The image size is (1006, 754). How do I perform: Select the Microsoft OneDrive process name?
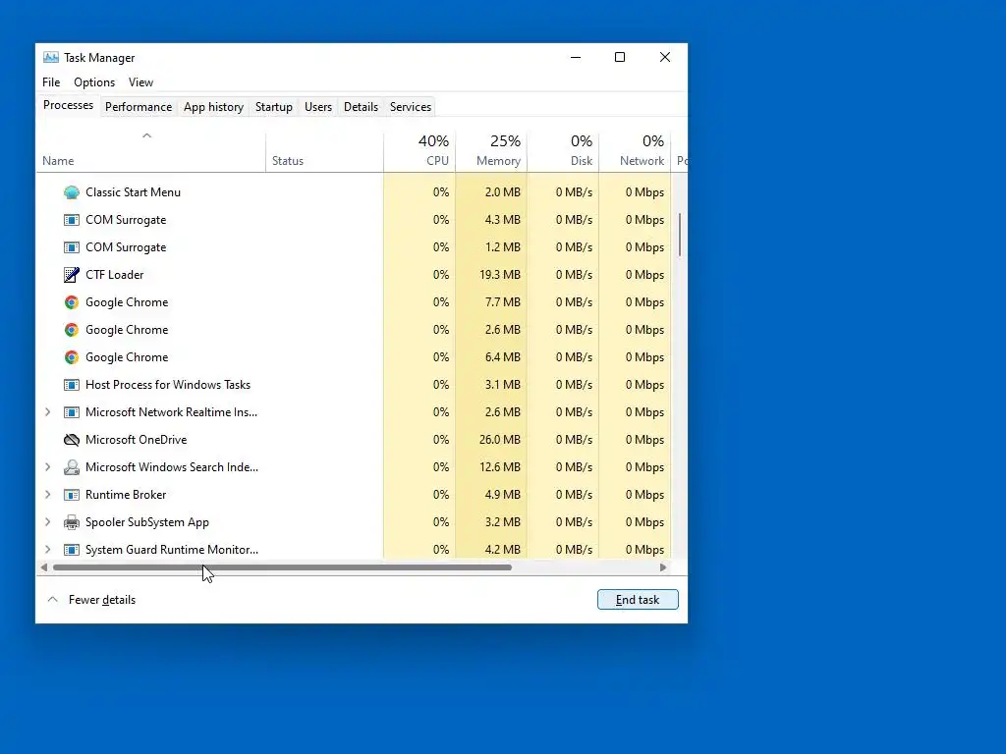click(136, 440)
